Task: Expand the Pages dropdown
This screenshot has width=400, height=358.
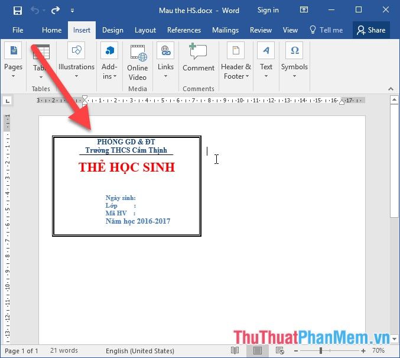Action: point(13,76)
